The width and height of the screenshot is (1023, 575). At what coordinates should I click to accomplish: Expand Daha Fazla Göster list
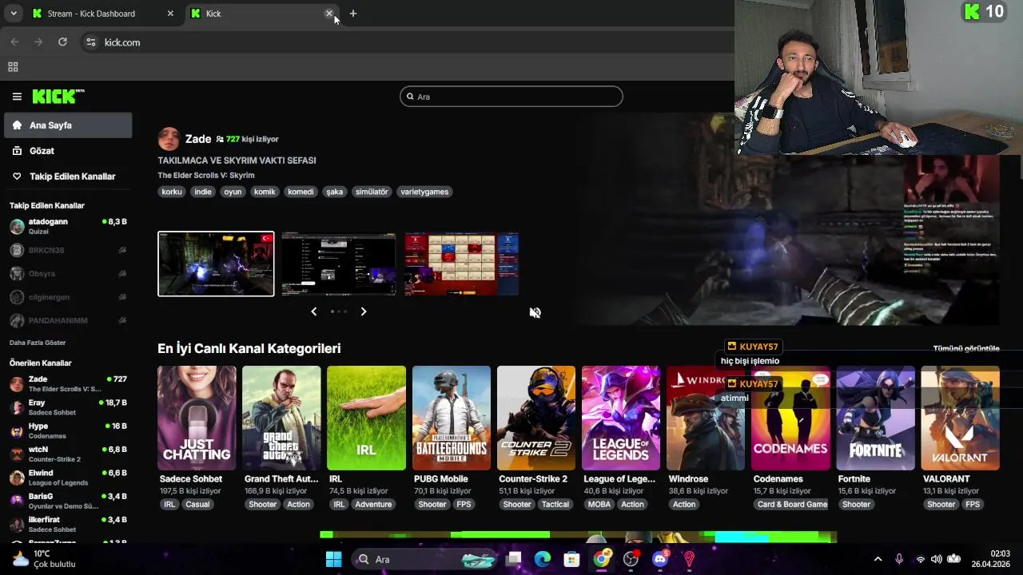tap(38, 343)
